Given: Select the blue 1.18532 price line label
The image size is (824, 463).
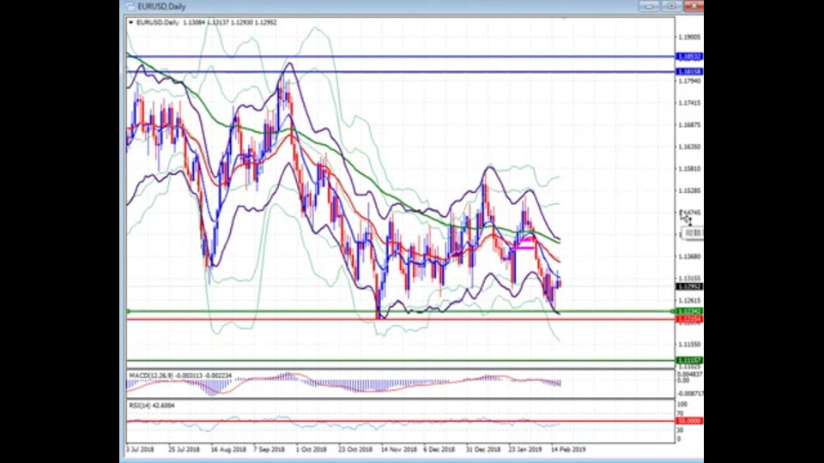Looking at the screenshot, I should [689, 57].
